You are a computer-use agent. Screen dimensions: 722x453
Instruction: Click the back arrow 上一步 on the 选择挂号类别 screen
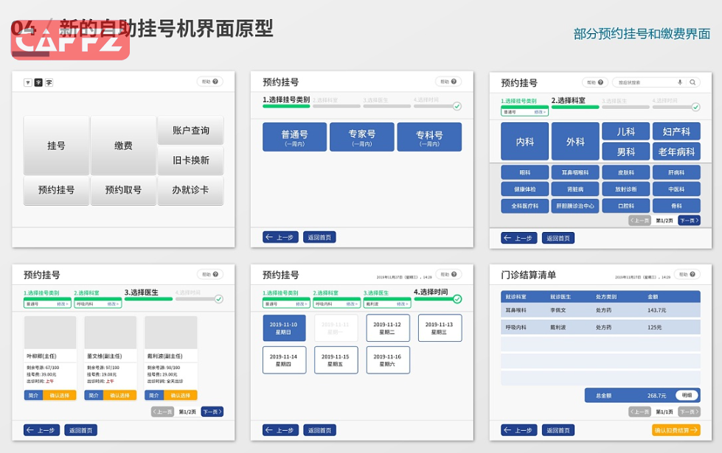tap(280, 237)
